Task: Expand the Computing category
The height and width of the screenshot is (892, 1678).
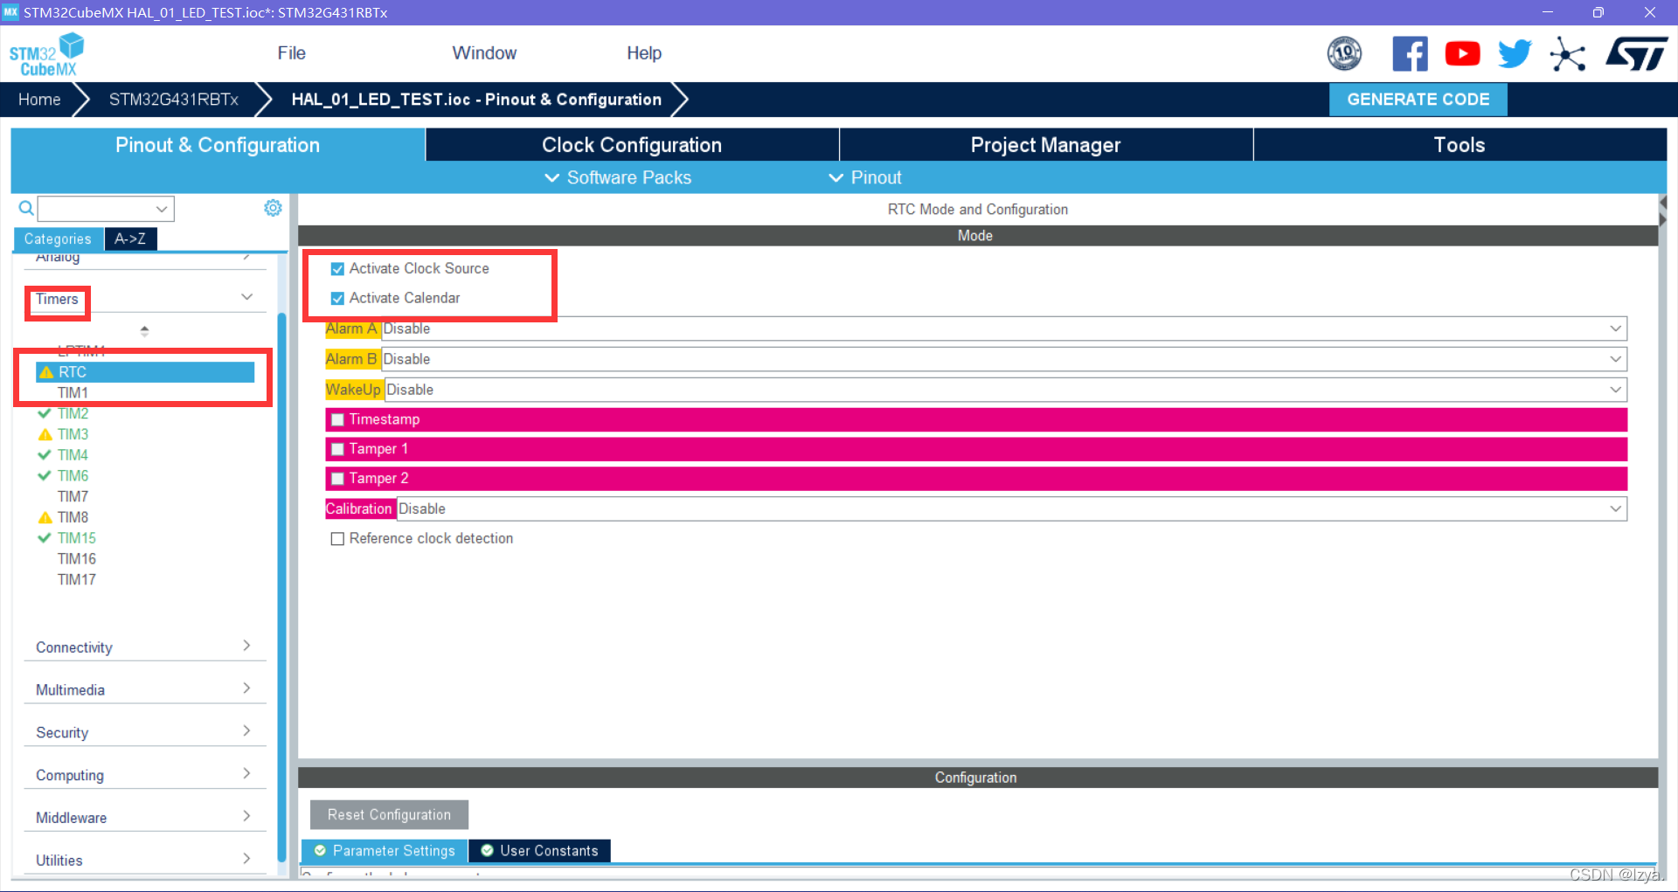Action: click(x=145, y=775)
